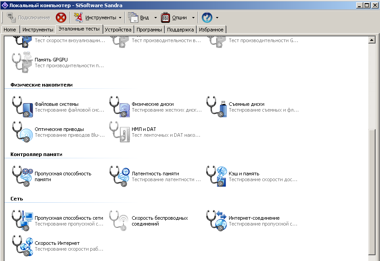
Task: Click the blue Help question mark icon
Action: tap(207, 17)
